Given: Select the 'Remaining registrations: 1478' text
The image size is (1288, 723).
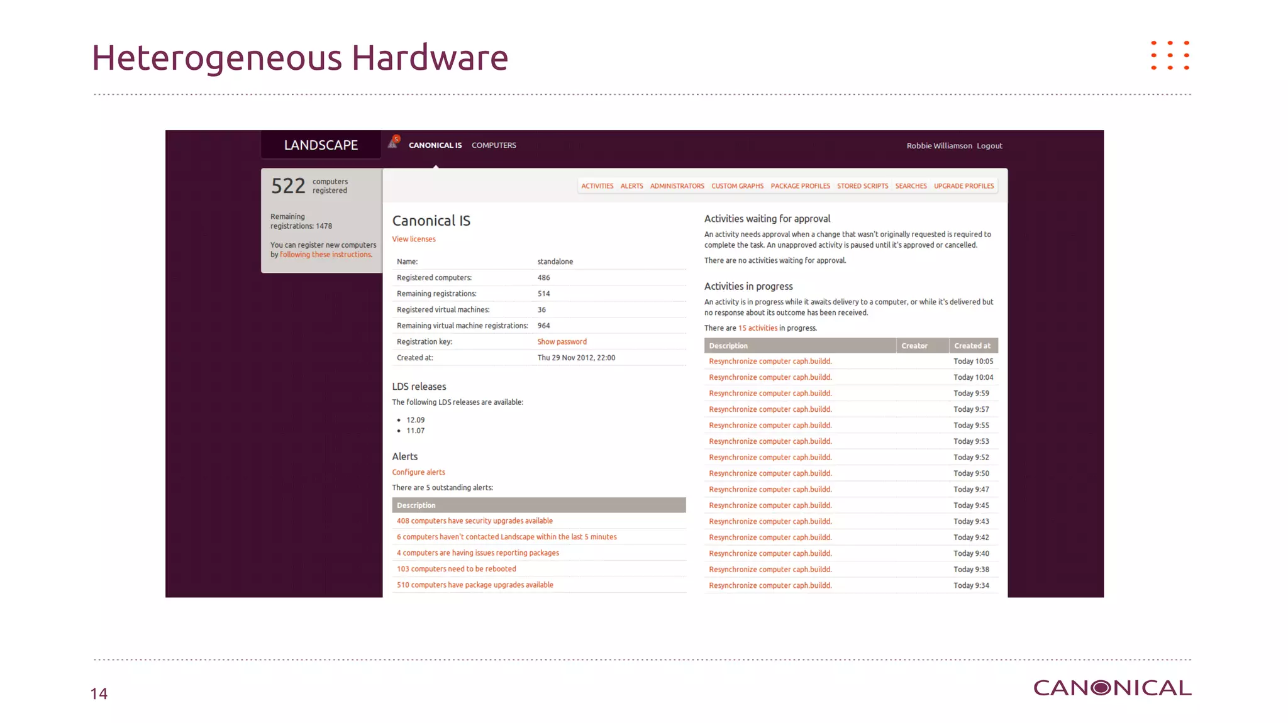Looking at the screenshot, I should pos(301,221).
